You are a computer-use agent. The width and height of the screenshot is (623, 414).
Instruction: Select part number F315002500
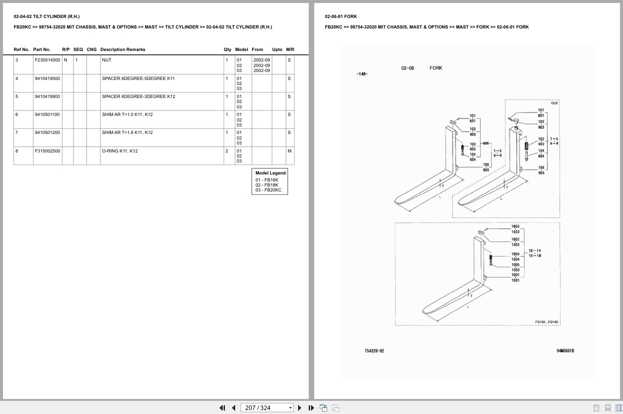pyautogui.click(x=47, y=150)
